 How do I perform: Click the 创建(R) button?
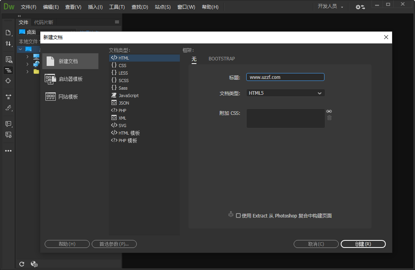click(363, 244)
